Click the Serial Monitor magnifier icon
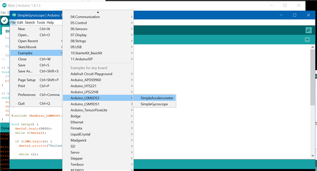The width and height of the screenshot is (317, 171). (x=308, y=30)
